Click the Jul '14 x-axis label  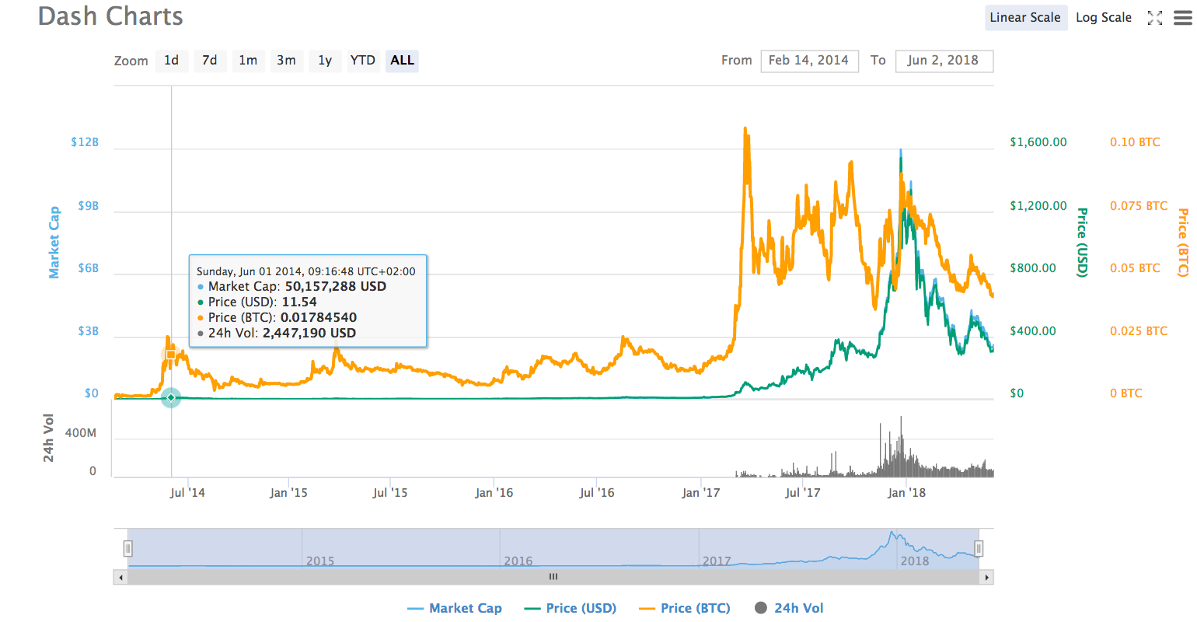(x=187, y=493)
